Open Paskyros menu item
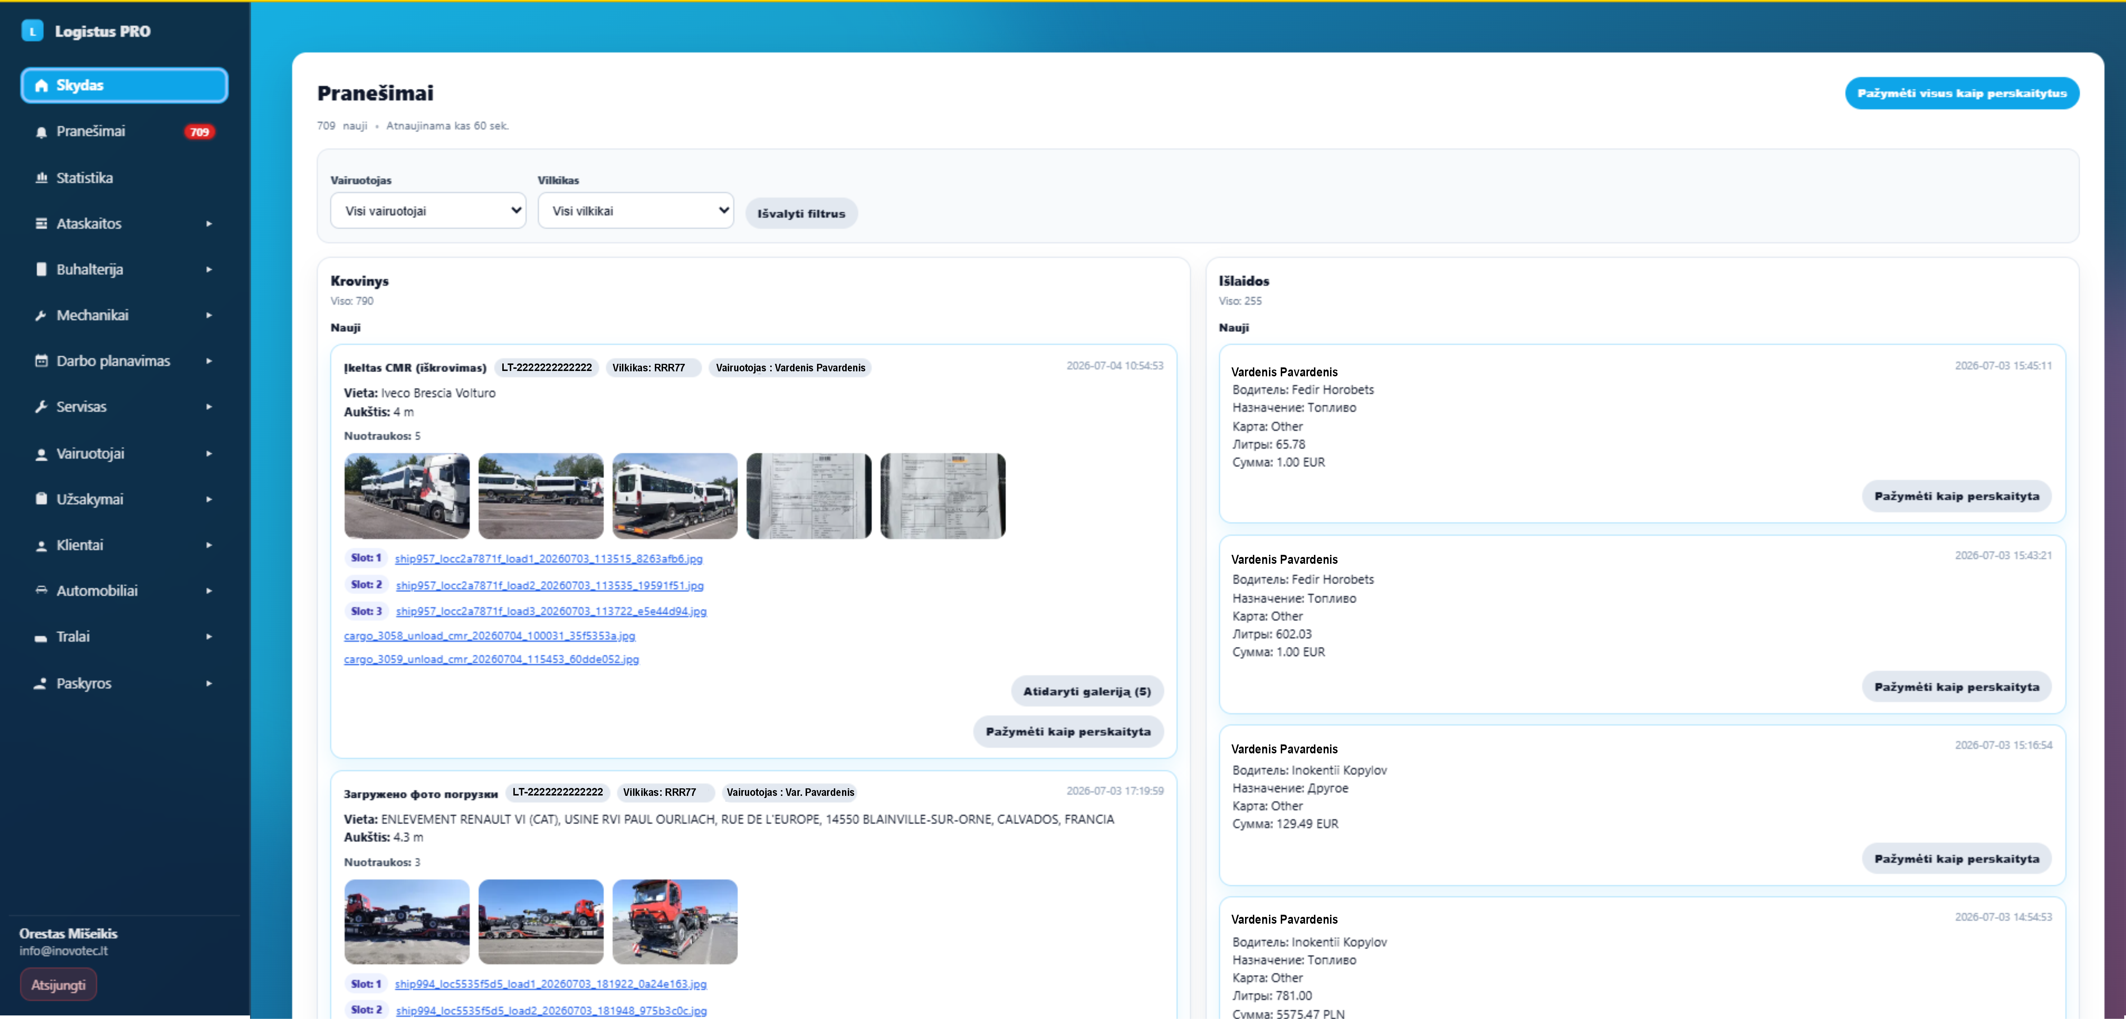The image size is (2126, 1019). (125, 683)
